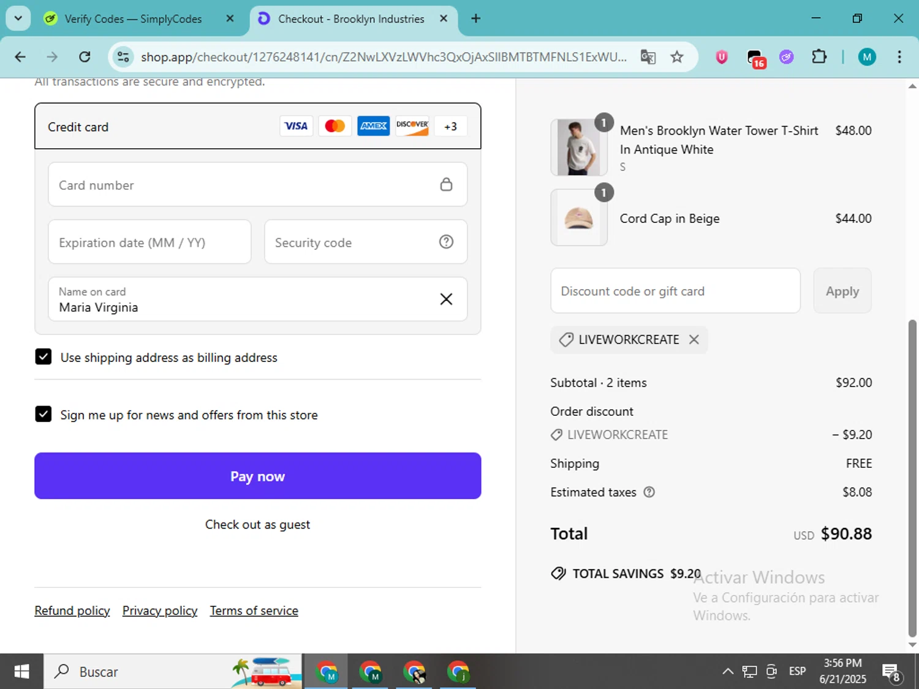919x689 pixels.
Task: Focus the Discount code or gift card field
Action: point(676,291)
